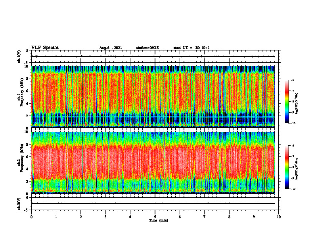Click the time axis tick label "5"
Screen dimensions: 314x243
155,217
